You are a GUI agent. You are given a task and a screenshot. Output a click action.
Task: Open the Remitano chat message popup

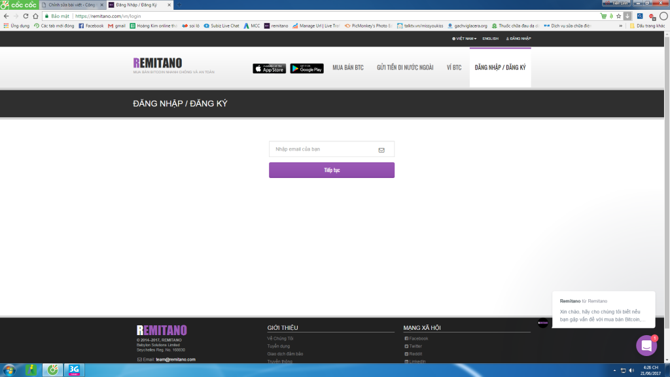[603, 310]
